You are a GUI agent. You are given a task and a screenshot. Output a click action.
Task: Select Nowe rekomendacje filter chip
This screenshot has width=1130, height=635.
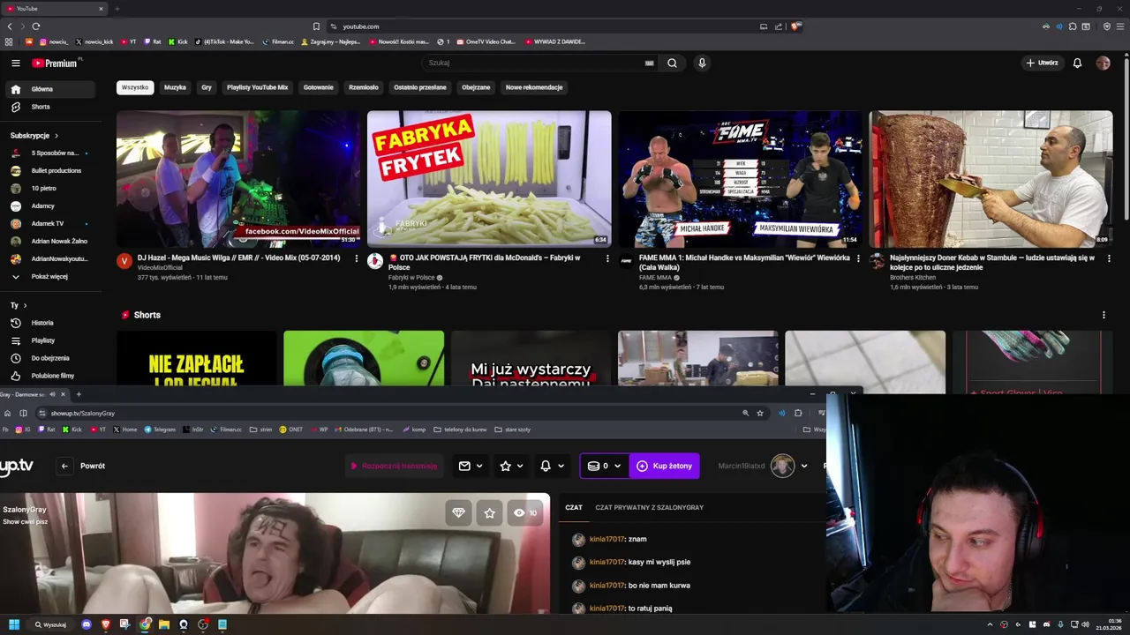(x=534, y=87)
